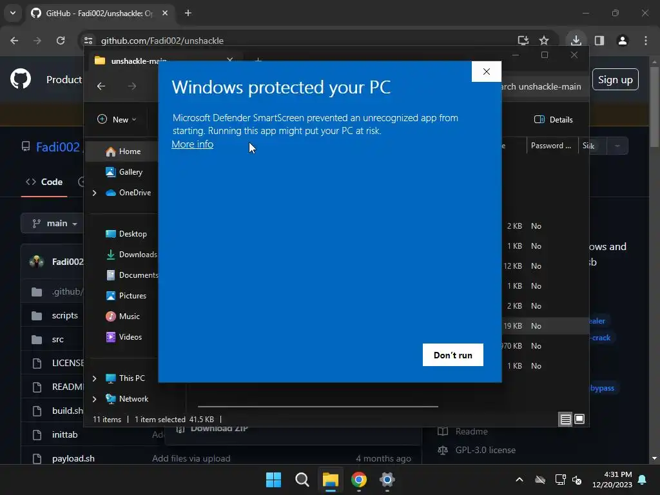This screenshot has height=495, width=660.
Task: Open File Explorer from the taskbar
Action: point(331,480)
